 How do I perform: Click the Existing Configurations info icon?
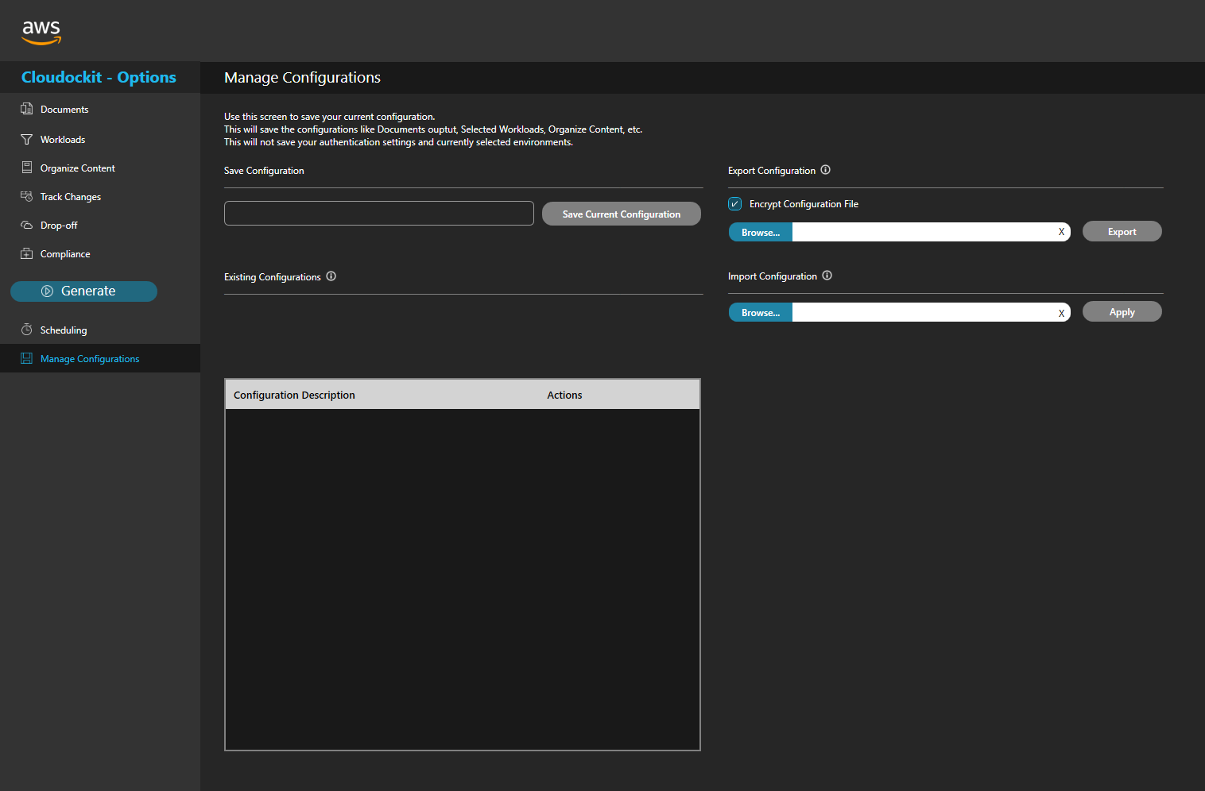tap(331, 276)
